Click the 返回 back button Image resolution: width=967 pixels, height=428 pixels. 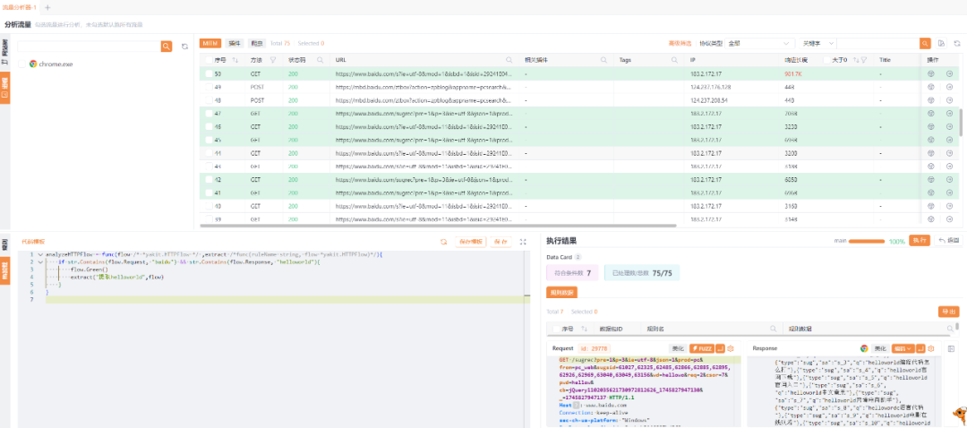(x=949, y=241)
